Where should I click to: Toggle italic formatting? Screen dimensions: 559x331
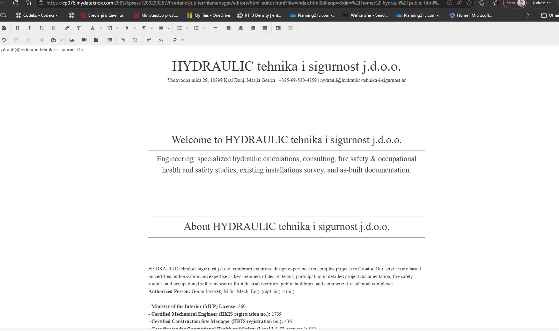click(x=29, y=28)
